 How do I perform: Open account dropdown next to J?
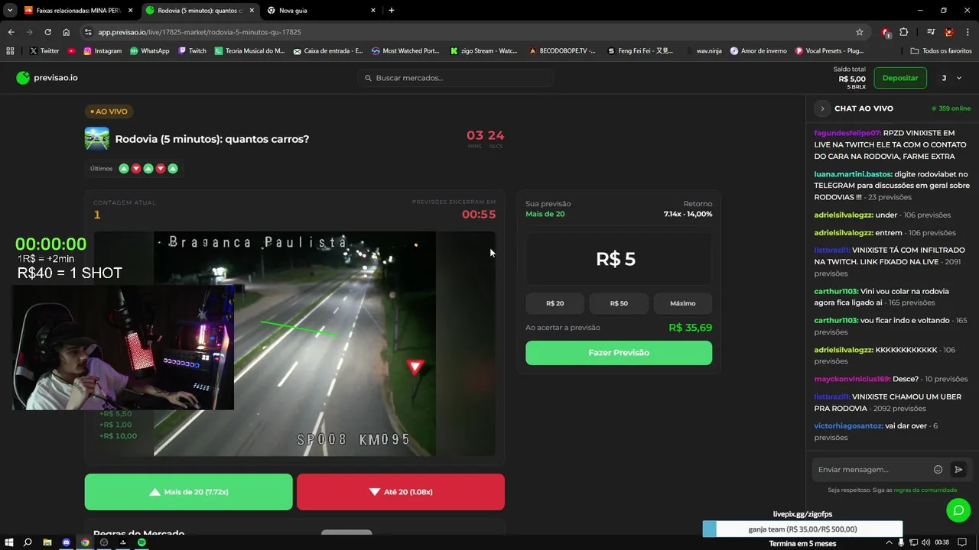point(959,78)
